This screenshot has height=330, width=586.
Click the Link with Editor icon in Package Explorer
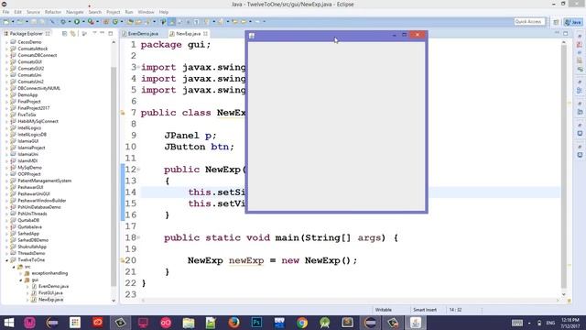pos(73,34)
